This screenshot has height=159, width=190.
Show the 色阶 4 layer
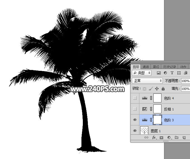click(135, 98)
